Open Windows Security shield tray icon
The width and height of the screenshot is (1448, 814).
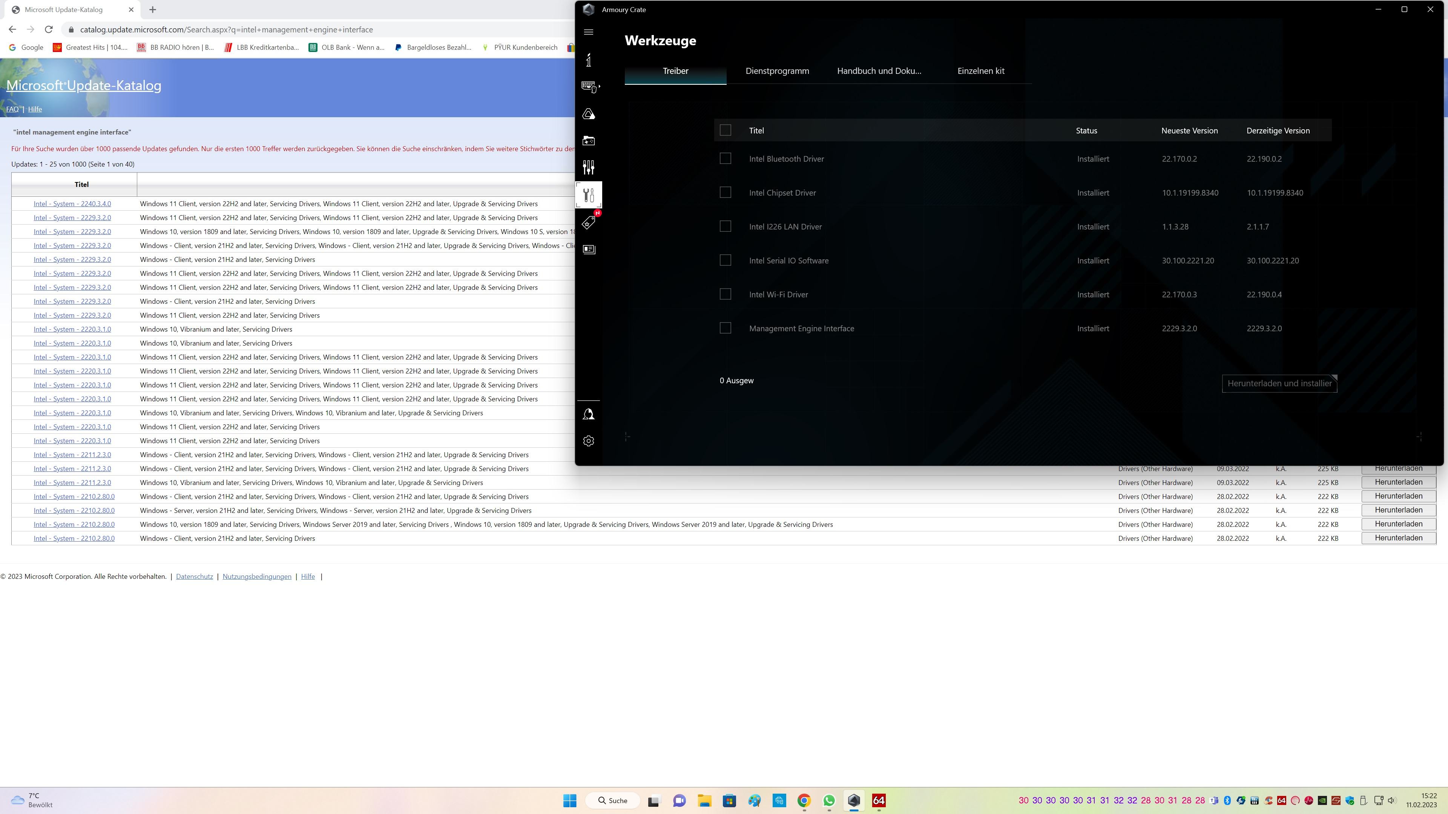tap(1350, 800)
